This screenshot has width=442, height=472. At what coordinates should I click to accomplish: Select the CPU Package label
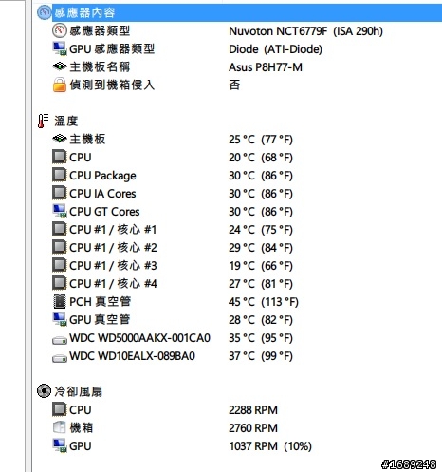click(x=102, y=176)
